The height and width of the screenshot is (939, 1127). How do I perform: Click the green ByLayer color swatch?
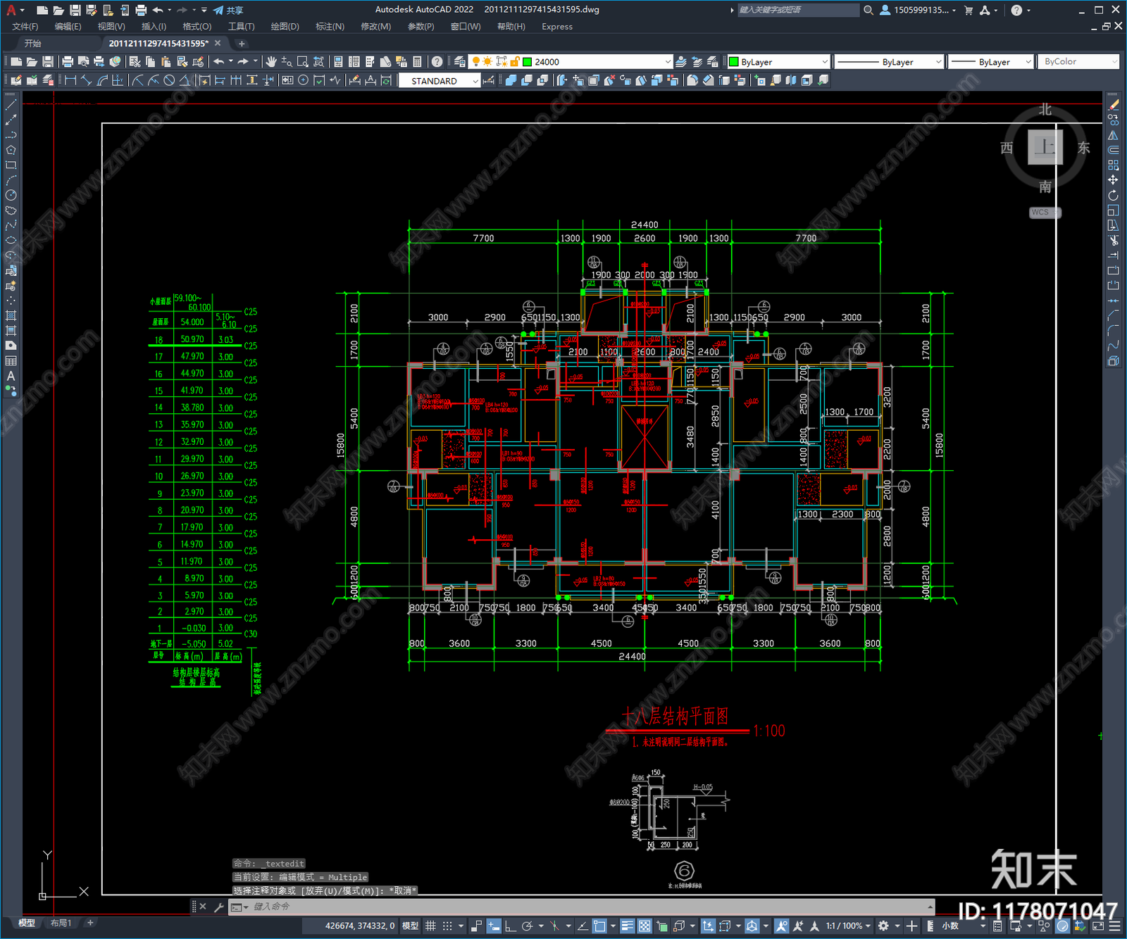click(x=734, y=62)
